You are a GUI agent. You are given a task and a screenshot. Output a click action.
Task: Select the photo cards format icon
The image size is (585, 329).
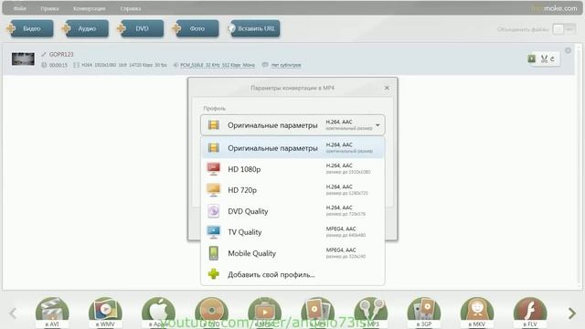[x=317, y=313]
